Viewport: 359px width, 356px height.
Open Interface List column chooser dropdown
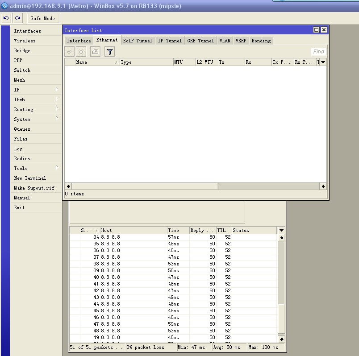click(323, 62)
